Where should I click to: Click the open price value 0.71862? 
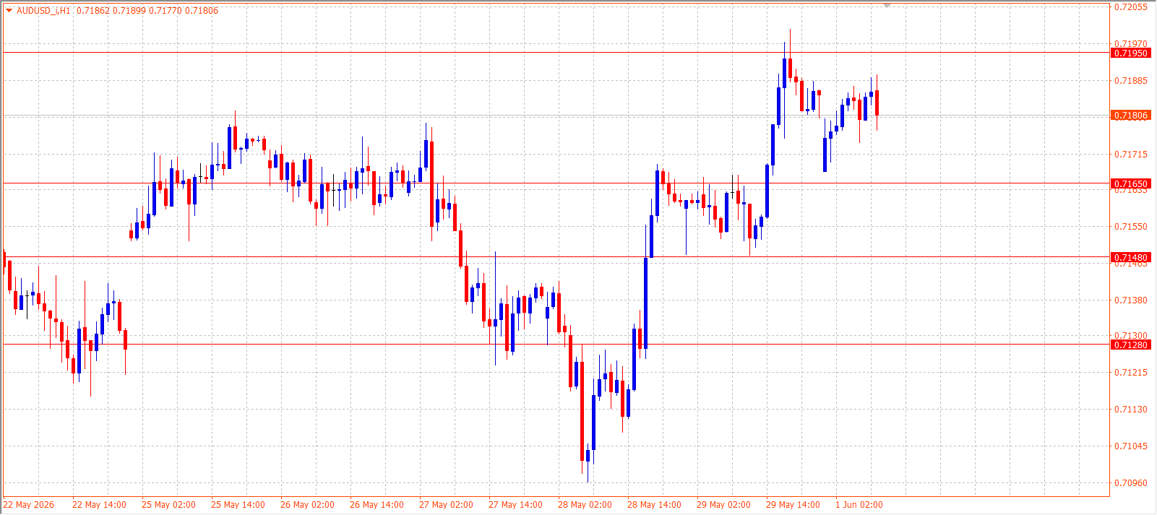click(x=93, y=11)
